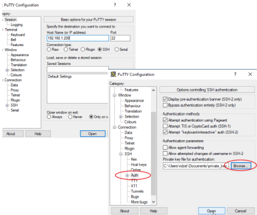257x215 pixels.
Task: Select Default Settings in saved sessions list
Action: tap(60, 76)
